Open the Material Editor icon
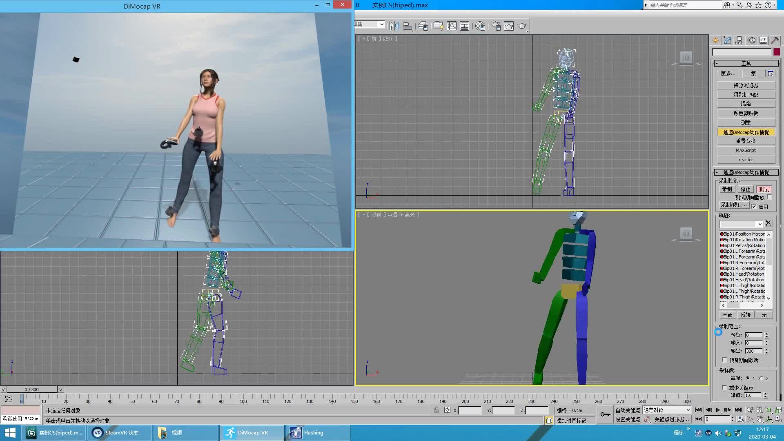Screen dimensions: 784x441 coord(480,26)
